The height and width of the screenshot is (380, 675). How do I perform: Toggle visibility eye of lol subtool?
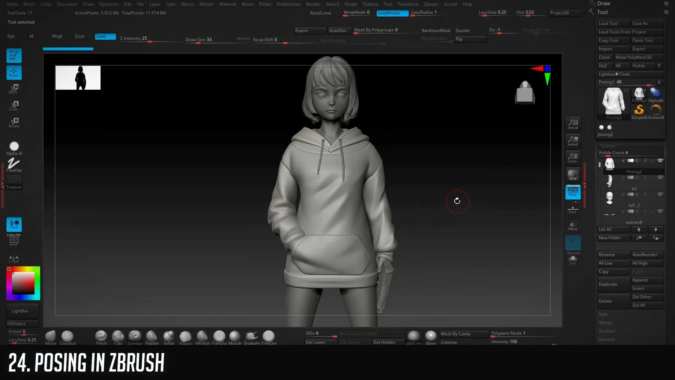[660, 177]
